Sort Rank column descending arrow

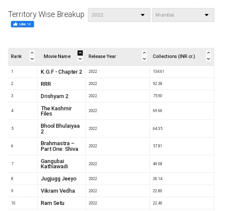point(32,59)
